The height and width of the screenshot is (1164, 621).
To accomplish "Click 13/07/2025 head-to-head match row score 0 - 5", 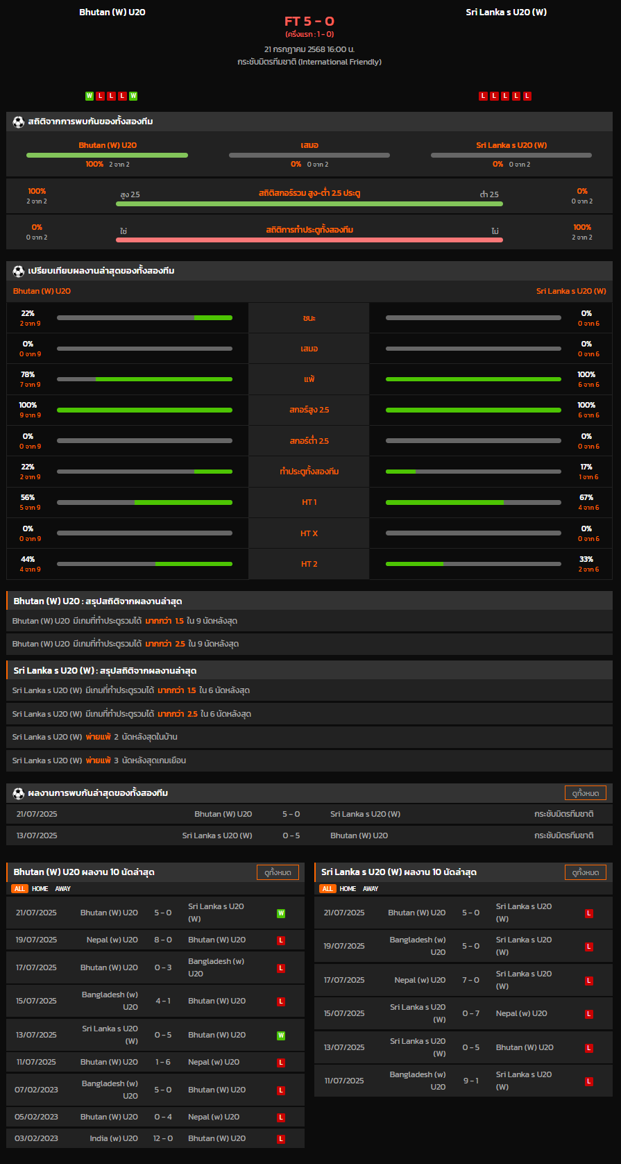I will 291,835.
